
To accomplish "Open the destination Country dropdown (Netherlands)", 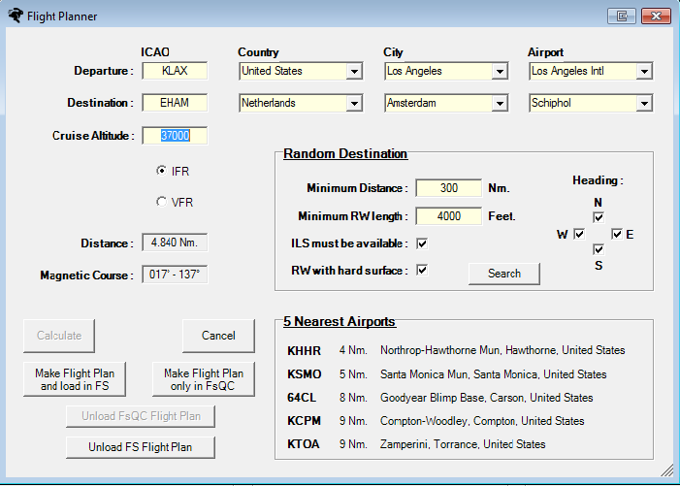I will point(354,103).
